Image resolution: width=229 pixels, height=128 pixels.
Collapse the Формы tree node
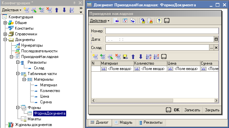(x=18, y=108)
